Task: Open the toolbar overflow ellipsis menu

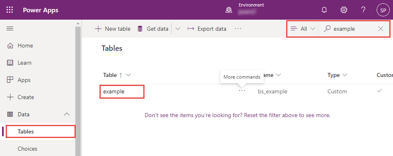Action: tap(238, 29)
